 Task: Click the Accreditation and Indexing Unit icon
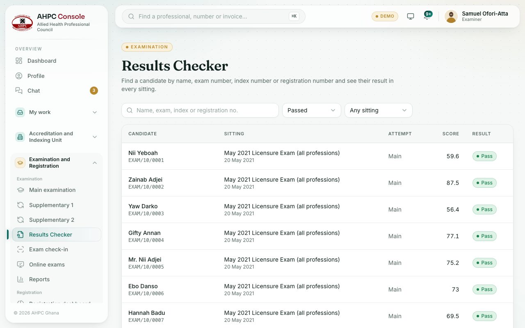click(20, 137)
